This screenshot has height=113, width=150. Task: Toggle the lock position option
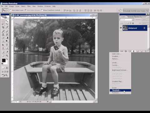coord(131,23)
